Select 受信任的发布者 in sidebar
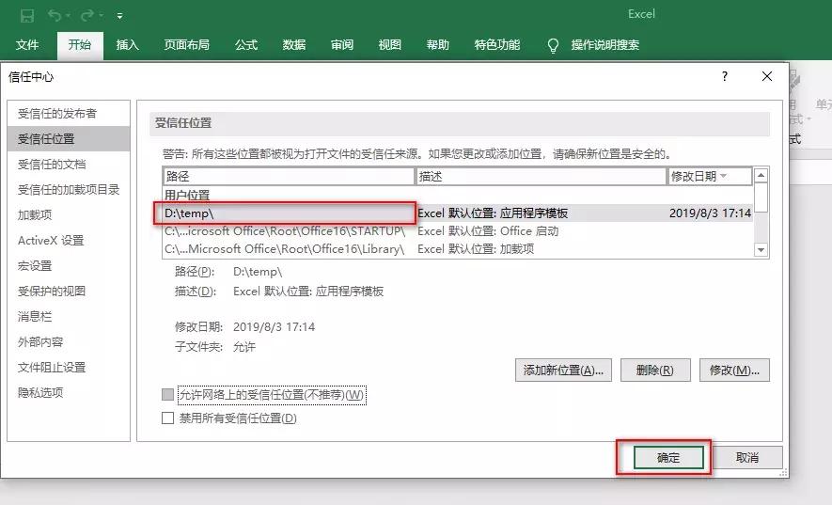 tap(69, 113)
